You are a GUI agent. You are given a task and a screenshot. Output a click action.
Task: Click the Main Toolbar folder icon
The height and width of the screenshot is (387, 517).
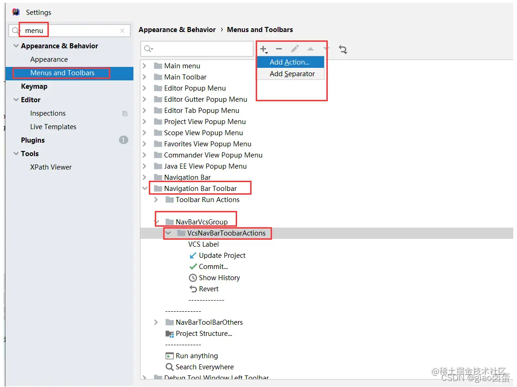(x=158, y=77)
